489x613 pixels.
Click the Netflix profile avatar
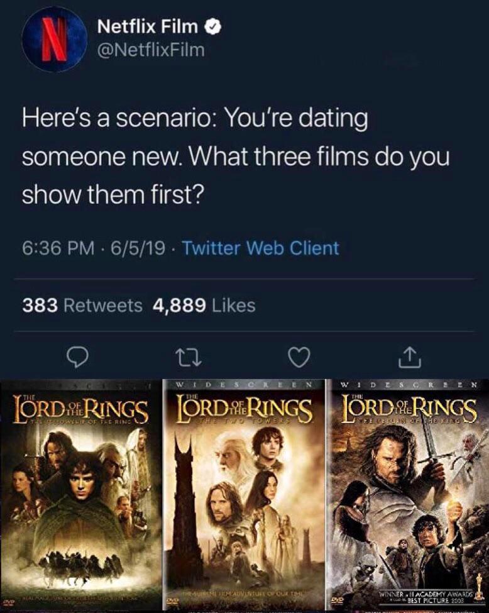pos(54,38)
